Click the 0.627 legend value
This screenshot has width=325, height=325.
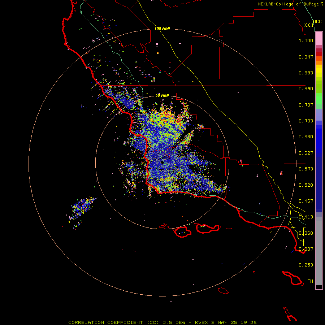[x=306, y=153]
